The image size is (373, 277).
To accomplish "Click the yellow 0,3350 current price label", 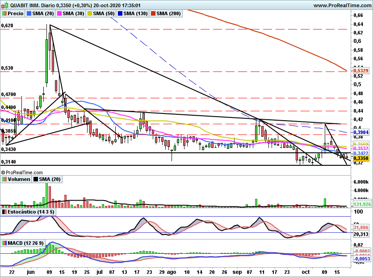I will point(360,158).
